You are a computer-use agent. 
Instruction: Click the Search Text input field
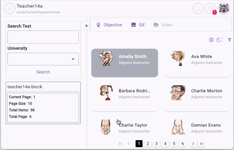pyautogui.click(x=43, y=37)
